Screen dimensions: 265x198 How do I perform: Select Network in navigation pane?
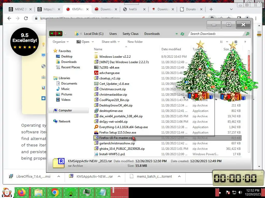tap(62, 121)
